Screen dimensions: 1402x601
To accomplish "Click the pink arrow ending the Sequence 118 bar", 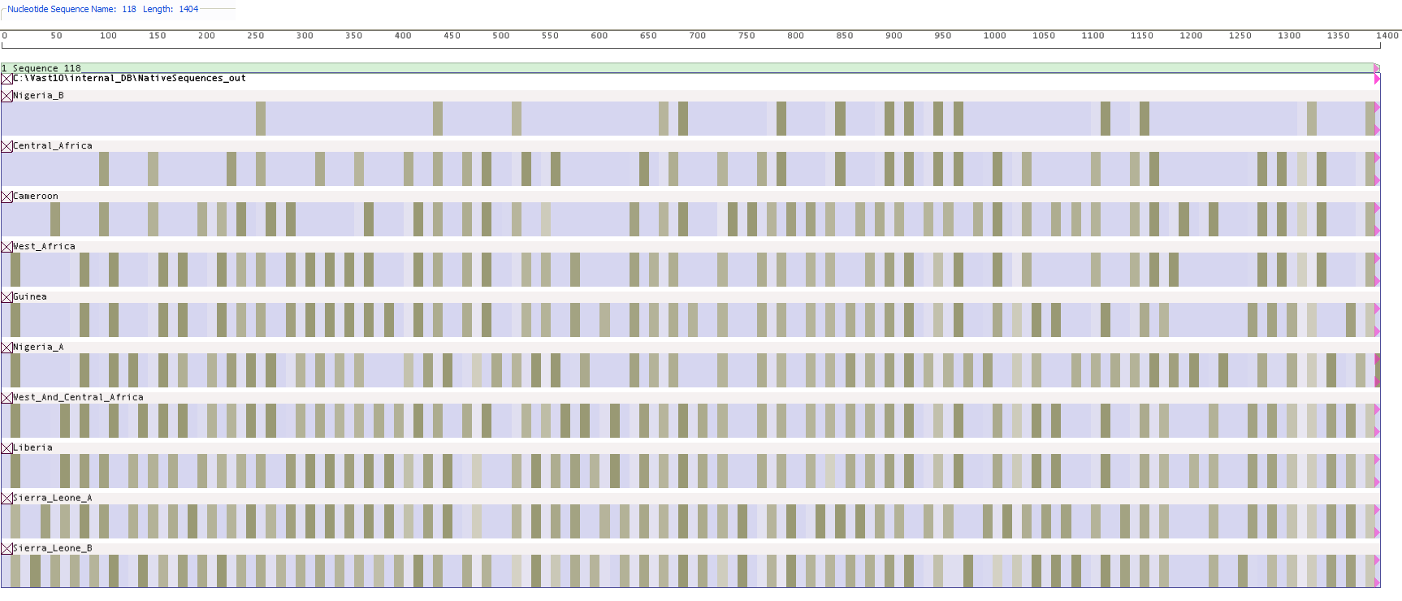I will tap(1377, 68).
